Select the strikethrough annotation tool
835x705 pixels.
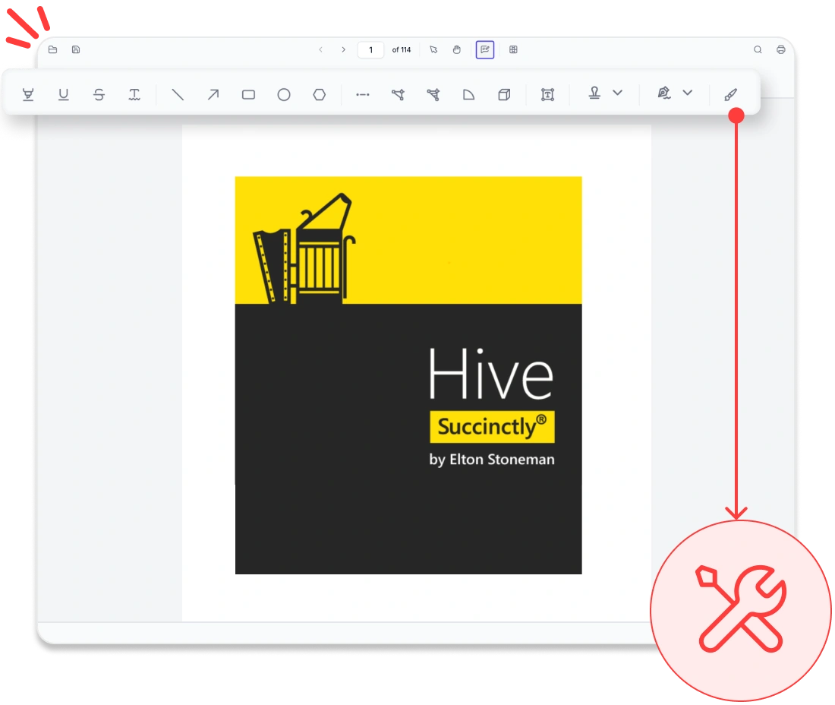click(x=99, y=95)
